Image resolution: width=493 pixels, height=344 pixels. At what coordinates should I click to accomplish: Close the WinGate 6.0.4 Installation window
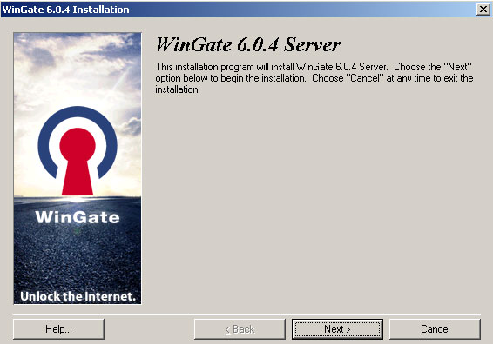[483, 10]
